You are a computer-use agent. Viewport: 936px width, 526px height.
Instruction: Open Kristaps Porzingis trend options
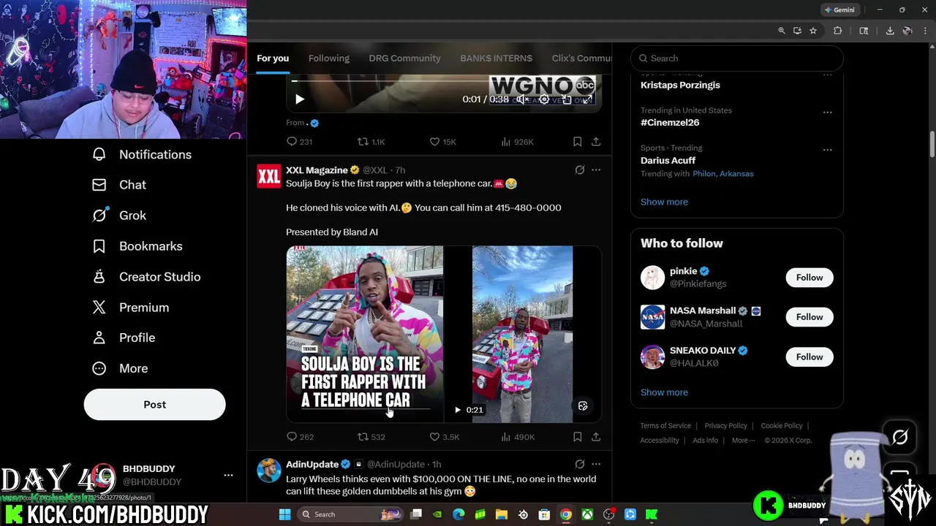pos(827,75)
